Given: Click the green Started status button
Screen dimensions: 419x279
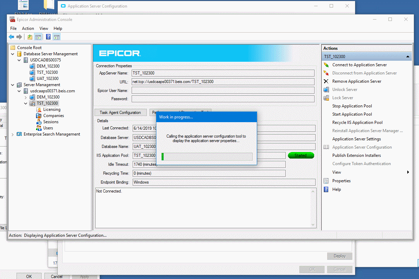Looking at the screenshot, I should pyautogui.click(x=301, y=155).
